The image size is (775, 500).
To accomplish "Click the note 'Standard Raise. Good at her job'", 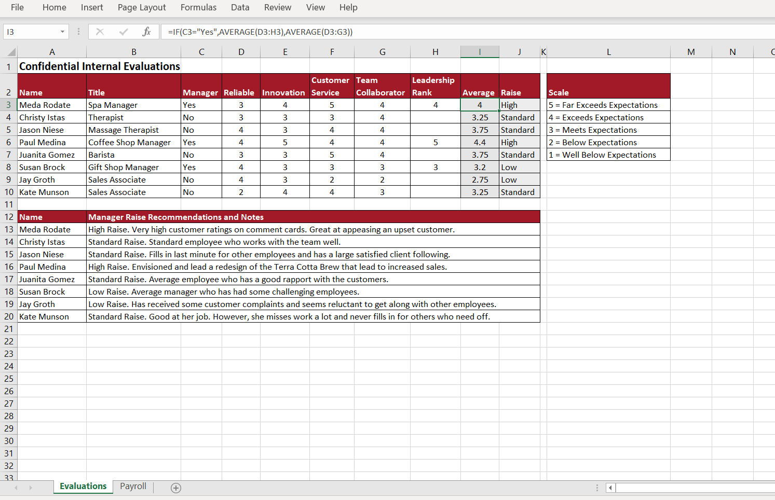I will coord(313,316).
